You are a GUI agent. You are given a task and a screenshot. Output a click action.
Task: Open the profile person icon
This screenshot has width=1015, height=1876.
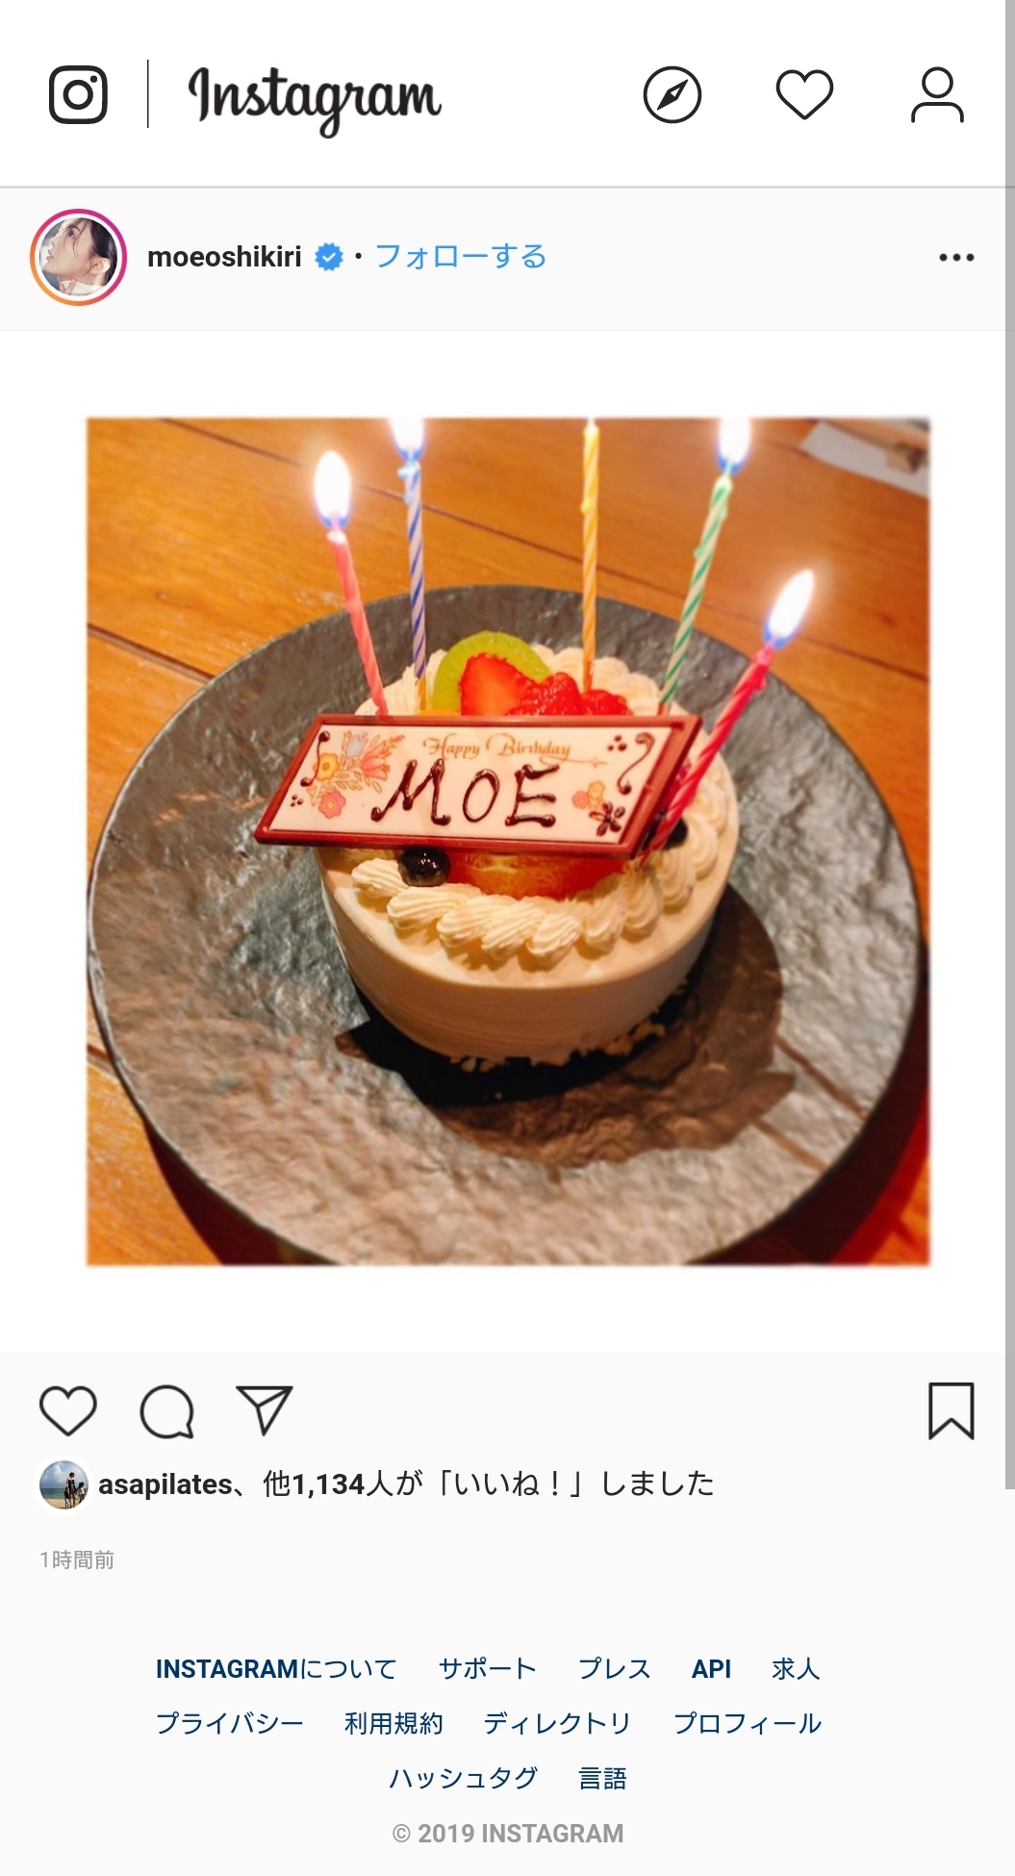(937, 94)
